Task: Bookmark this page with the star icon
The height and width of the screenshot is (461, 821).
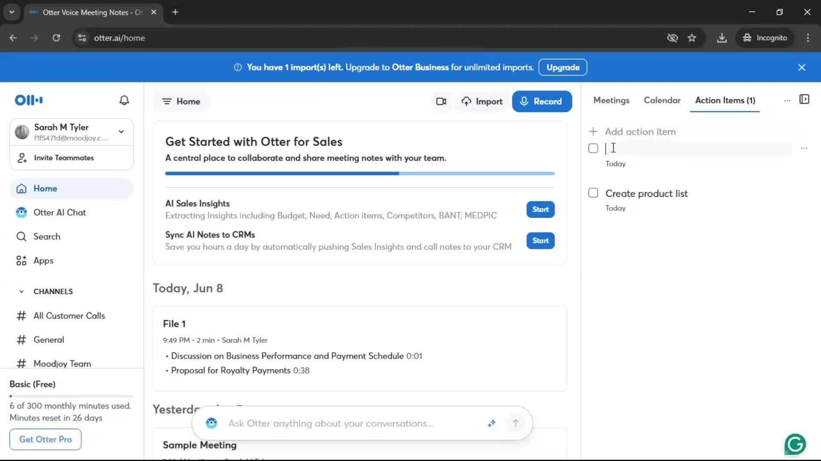Action: click(x=692, y=38)
